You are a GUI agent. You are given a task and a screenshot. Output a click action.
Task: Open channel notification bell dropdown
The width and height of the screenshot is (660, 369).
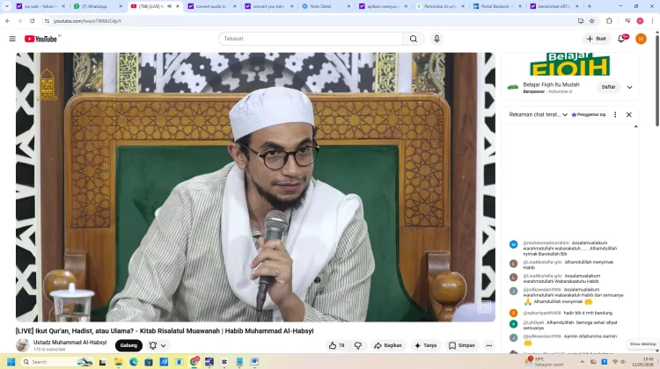pyautogui.click(x=158, y=345)
